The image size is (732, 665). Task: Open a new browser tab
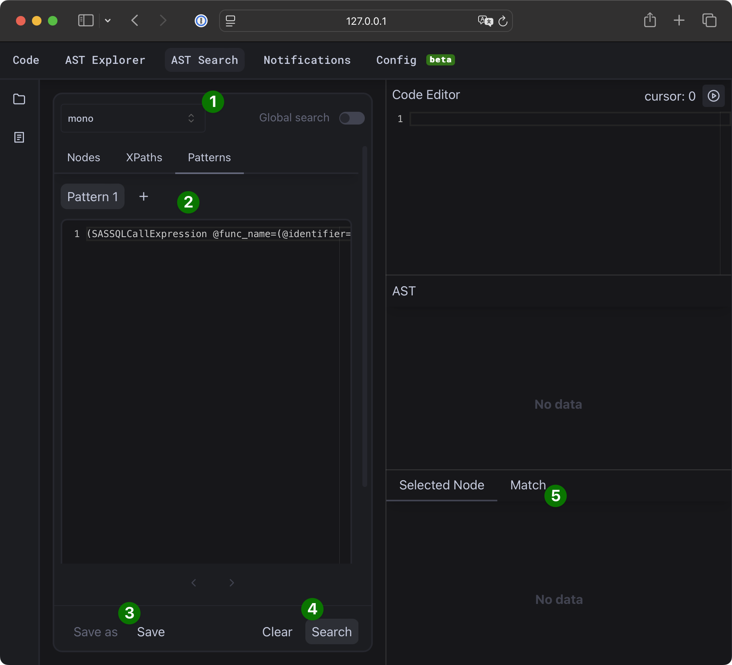679,20
